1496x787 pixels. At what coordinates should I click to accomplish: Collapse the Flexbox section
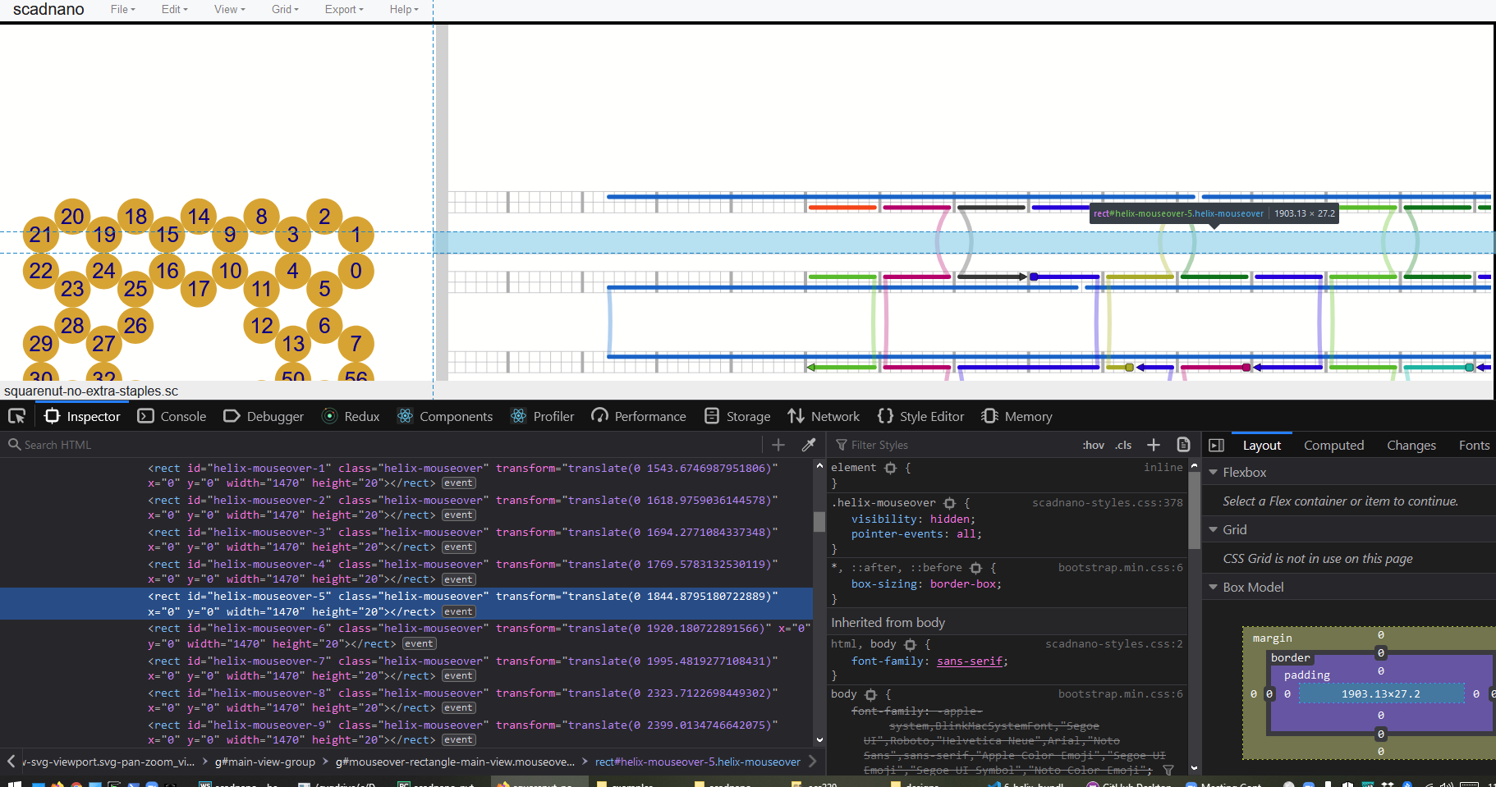point(1213,473)
